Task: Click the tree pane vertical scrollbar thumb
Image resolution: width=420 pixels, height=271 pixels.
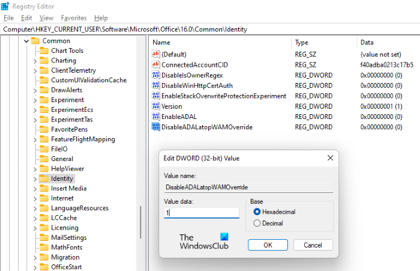Action: pyautogui.click(x=140, y=222)
